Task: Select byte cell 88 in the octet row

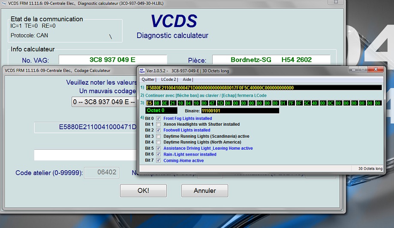Action: [157, 103]
